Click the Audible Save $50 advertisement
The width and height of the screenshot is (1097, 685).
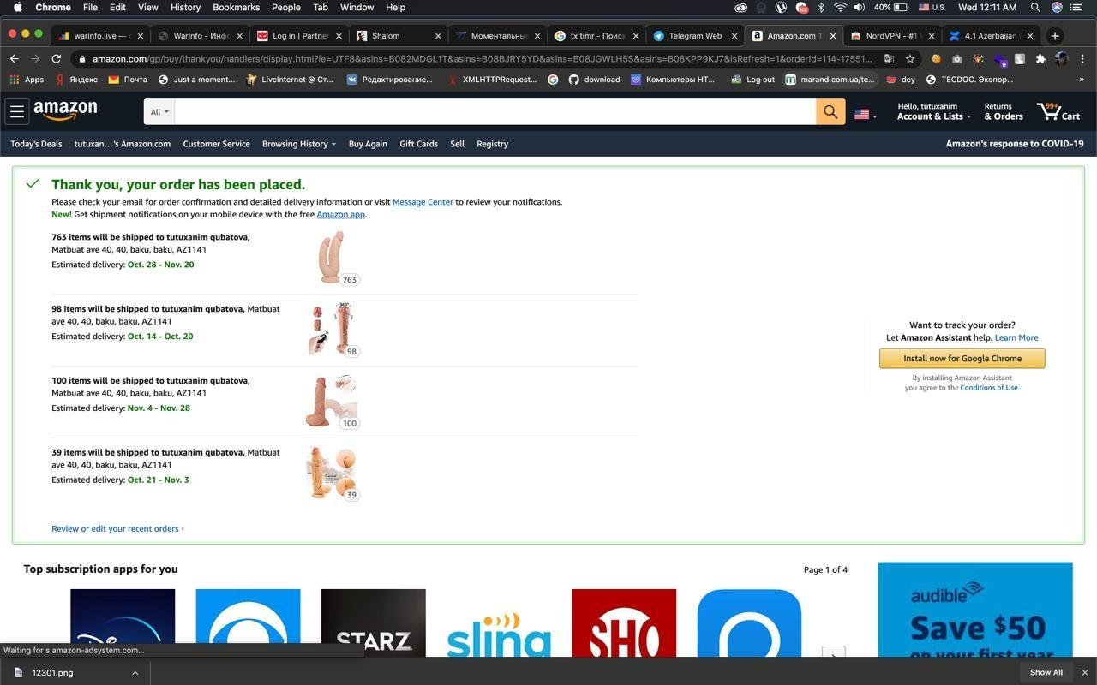coord(975,610)
